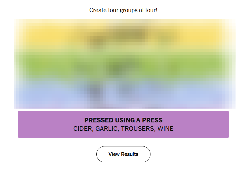Click the "Create four groups of four!" instruction

[x=123, y=10]
